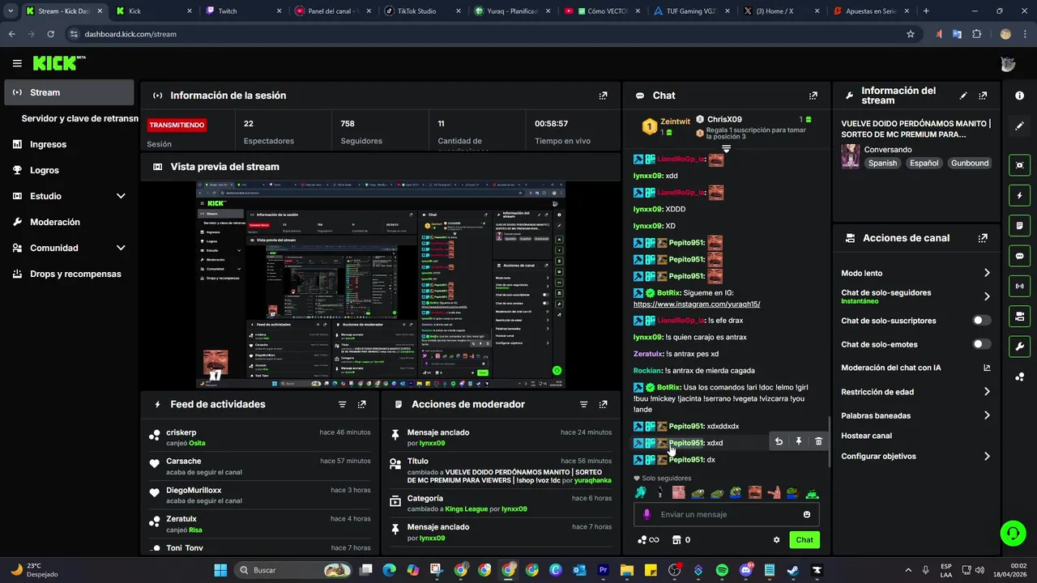This screenshot has height=583, width=1037.
Task: Open the user profile avatar top right
Action: coord(1008,63)
